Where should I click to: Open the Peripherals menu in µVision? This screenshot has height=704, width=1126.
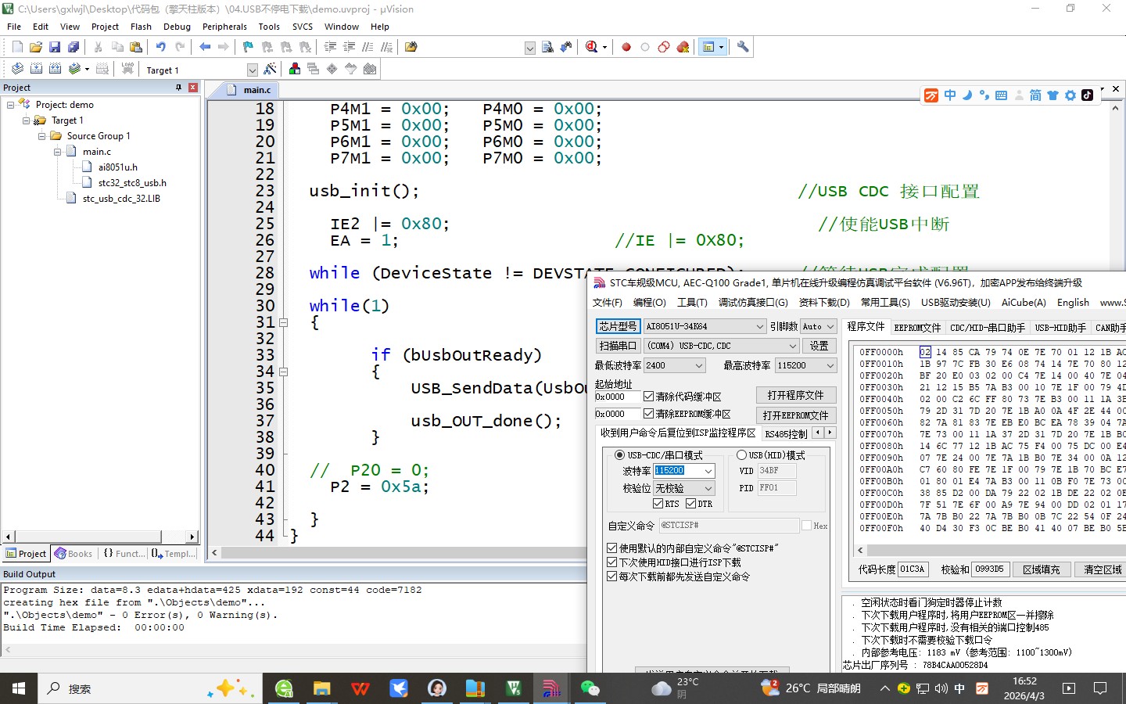(x=224, y=27)
